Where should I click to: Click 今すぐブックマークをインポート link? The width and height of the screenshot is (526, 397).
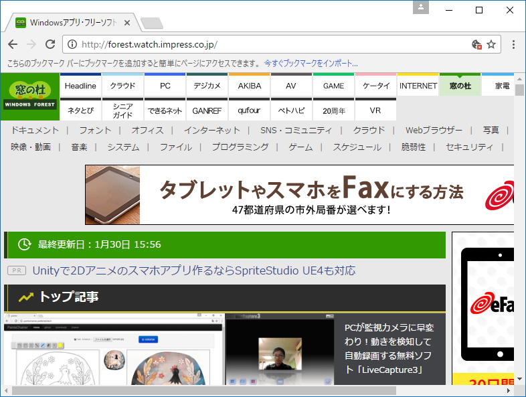pos(311,64)
